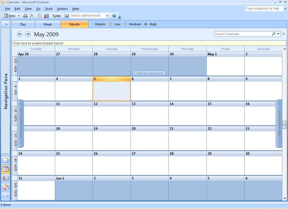Click the Type a question for help box
Image resolution: width=288 pixels, height=209 pixels.
[x=264, y=8]
